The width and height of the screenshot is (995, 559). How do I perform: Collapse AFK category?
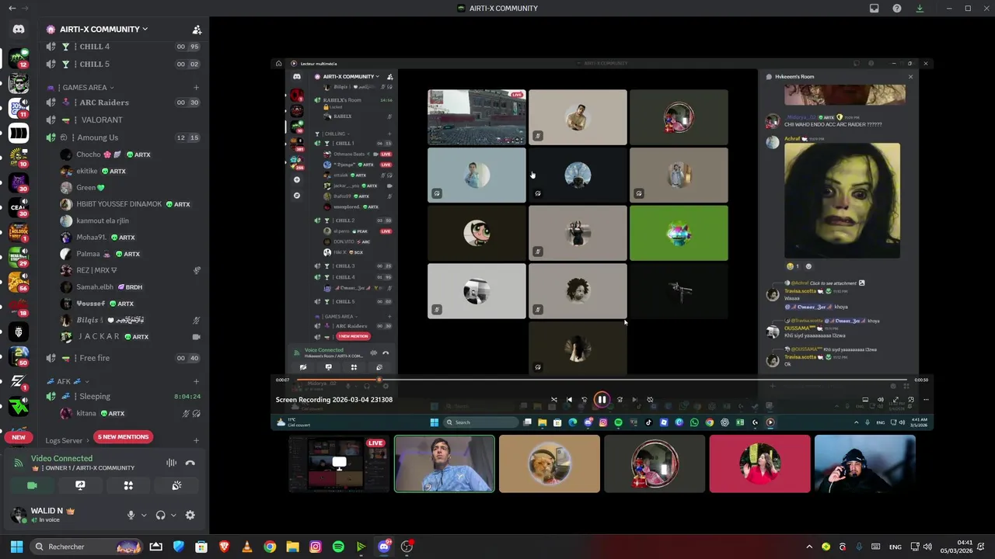coord(68,381)
